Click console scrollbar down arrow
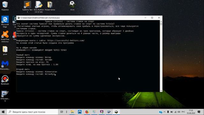The height and width of the screenshot is (115, 204). (x=161, y=91)
